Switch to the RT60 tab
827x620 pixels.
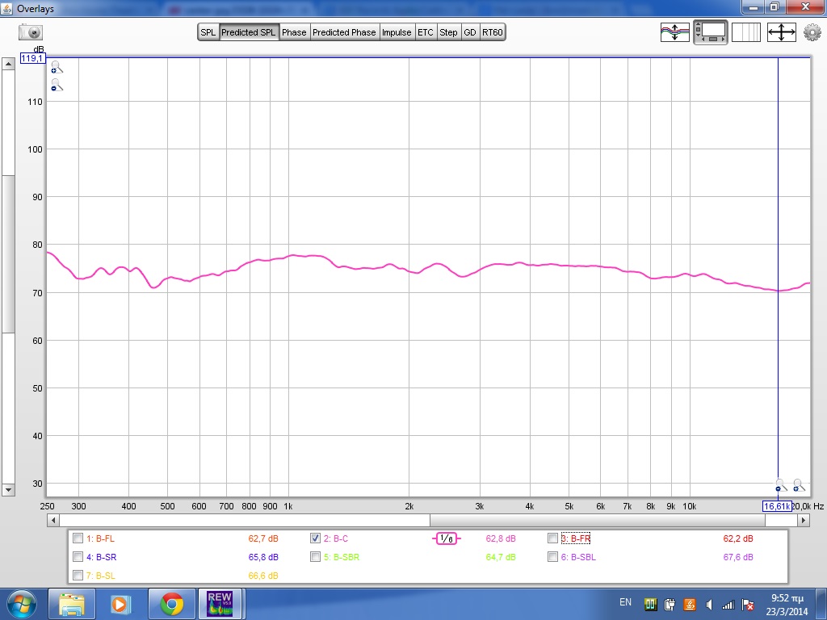click(x=492, y=32)
